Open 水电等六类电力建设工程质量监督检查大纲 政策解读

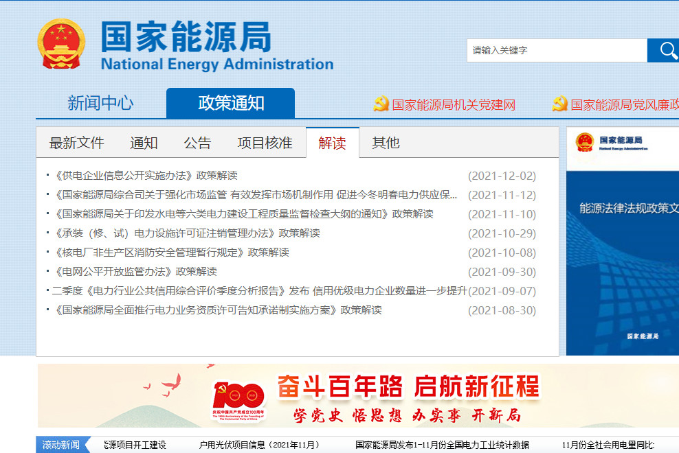(243, 214)
